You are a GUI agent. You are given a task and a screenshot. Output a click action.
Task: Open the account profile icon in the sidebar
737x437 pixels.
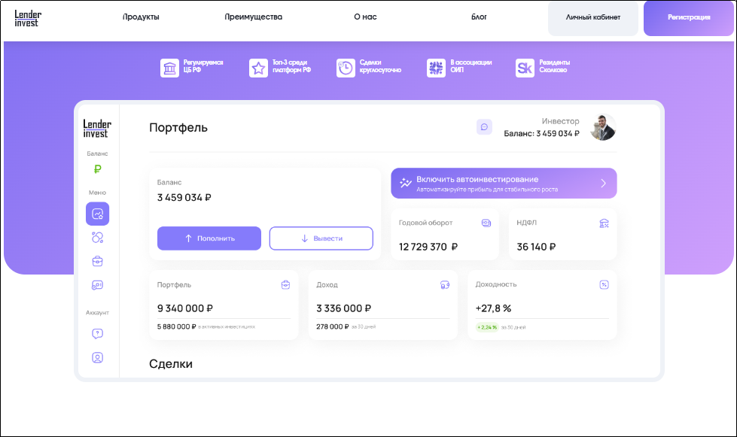(96, 358)
